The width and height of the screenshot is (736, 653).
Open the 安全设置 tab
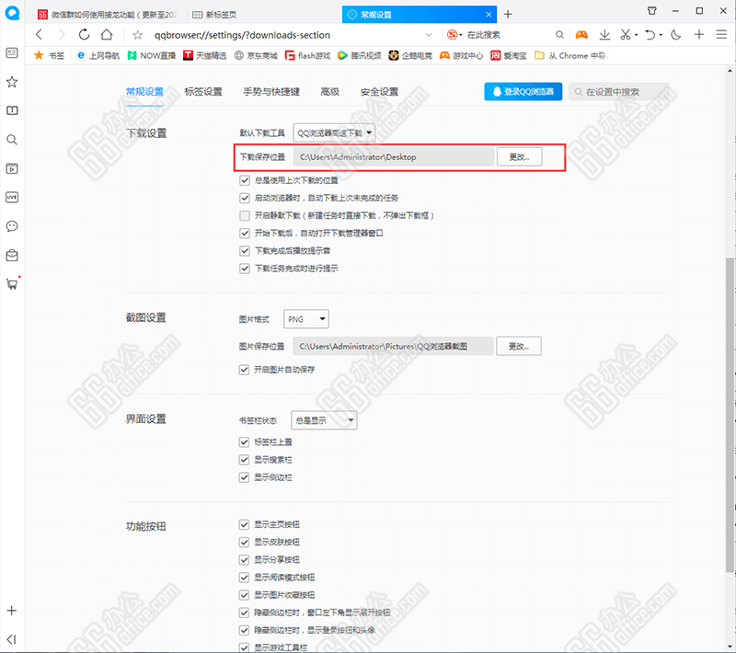click(379, 92)
